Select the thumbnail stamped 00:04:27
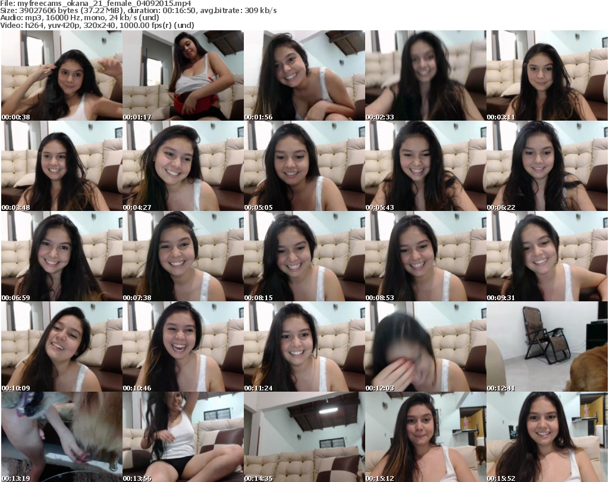 click(183, 166)
